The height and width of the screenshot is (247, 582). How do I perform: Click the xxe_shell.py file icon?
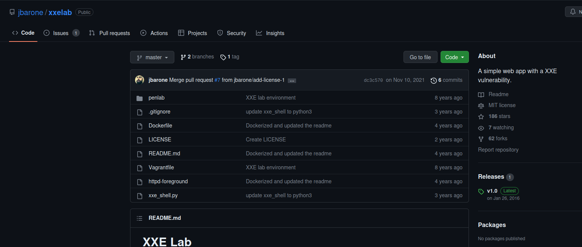click(x=140, y=196)
